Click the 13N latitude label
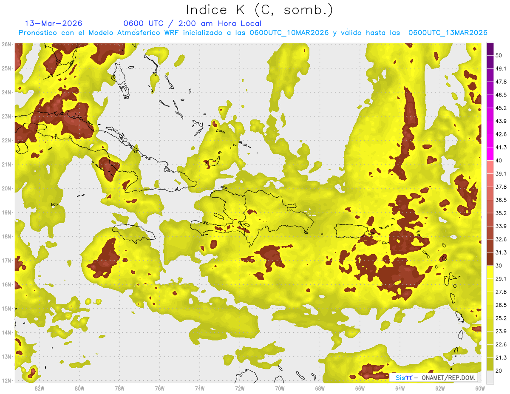This screenshot has width=510, height=394. click(x=6, y=357)
